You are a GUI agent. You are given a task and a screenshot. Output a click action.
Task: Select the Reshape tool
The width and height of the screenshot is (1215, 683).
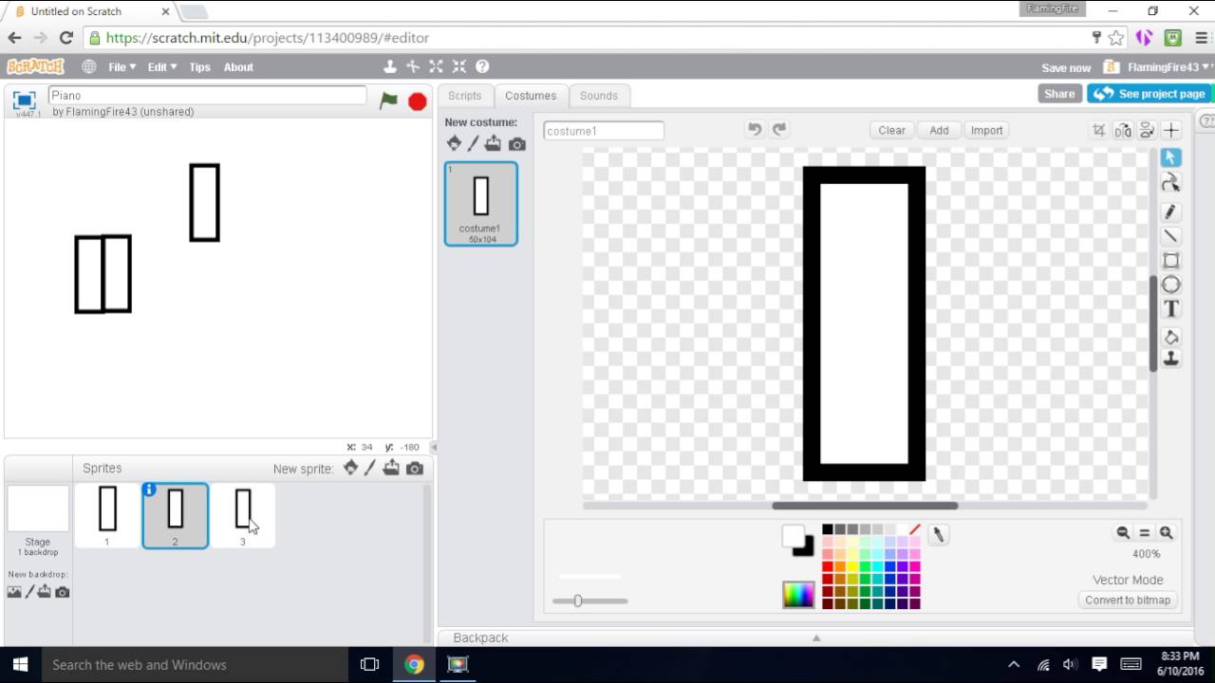[x=1170, y=183]
